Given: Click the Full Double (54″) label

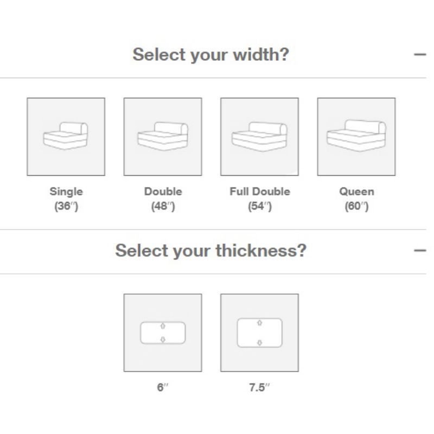Looking at the screenshot, I should [260, 199].
